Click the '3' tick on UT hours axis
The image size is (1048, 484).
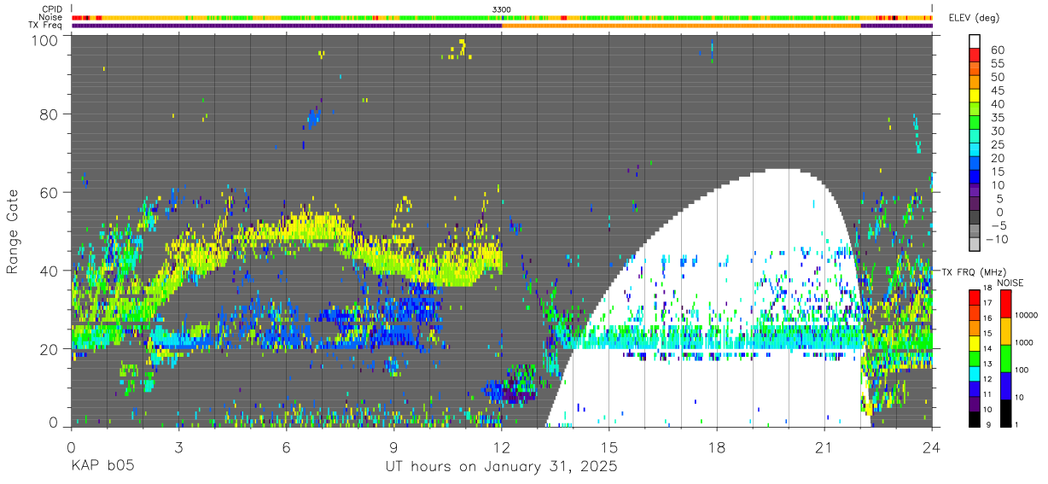178,446
